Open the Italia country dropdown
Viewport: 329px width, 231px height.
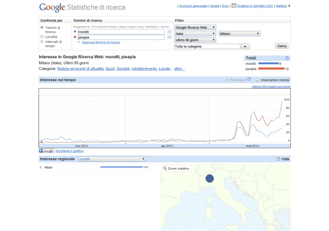195,34
